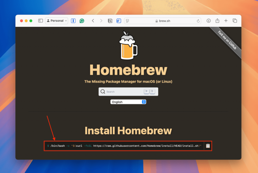Viewport: 258px width, 173px height.
Task: Click the page settings icon in address bar
Action: click(128, 21)
